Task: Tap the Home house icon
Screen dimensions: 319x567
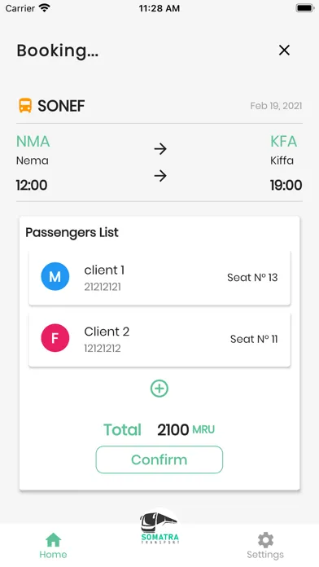Action: (x=53, y=540)
